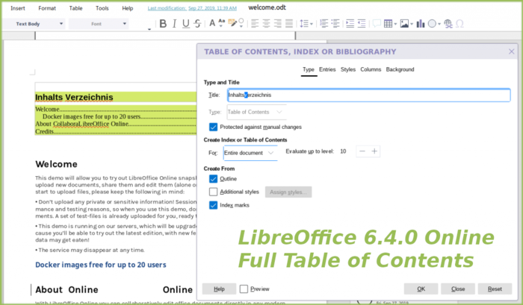Align text left
The image size is (523, 305).
pyautogui.click(x=255, y=23)
